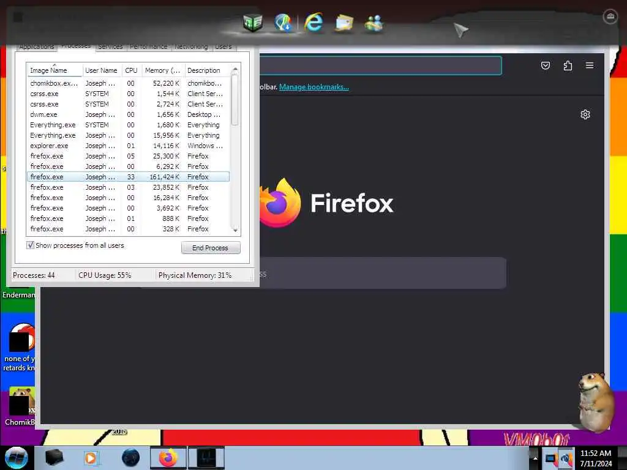Click process list scrollbar up arrow
Image resolution: width=627 pixels, height=470 pixels.
pyautogui.click(x=235, y=69)
